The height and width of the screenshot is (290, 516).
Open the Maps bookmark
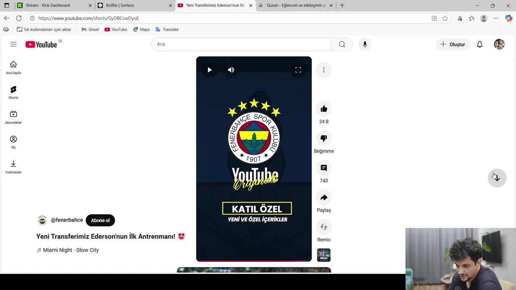tap(141, 29)
